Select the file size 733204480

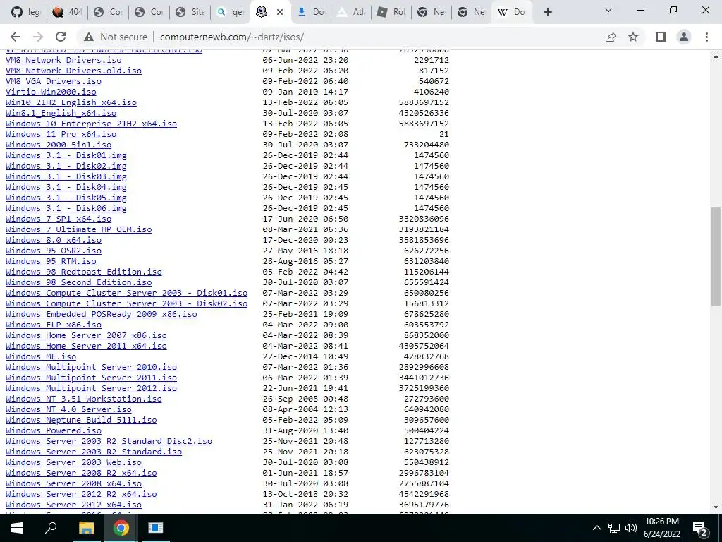pos(427,145)
